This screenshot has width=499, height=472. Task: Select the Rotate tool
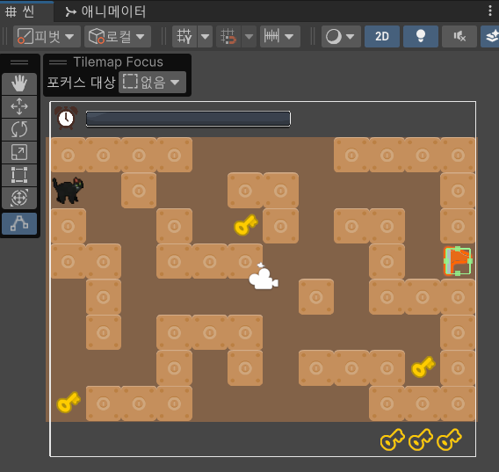coord(19,129)
